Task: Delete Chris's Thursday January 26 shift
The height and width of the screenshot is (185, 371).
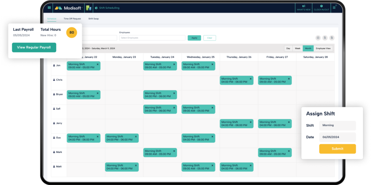Action: pyautogui.click(x=250, y=79)
